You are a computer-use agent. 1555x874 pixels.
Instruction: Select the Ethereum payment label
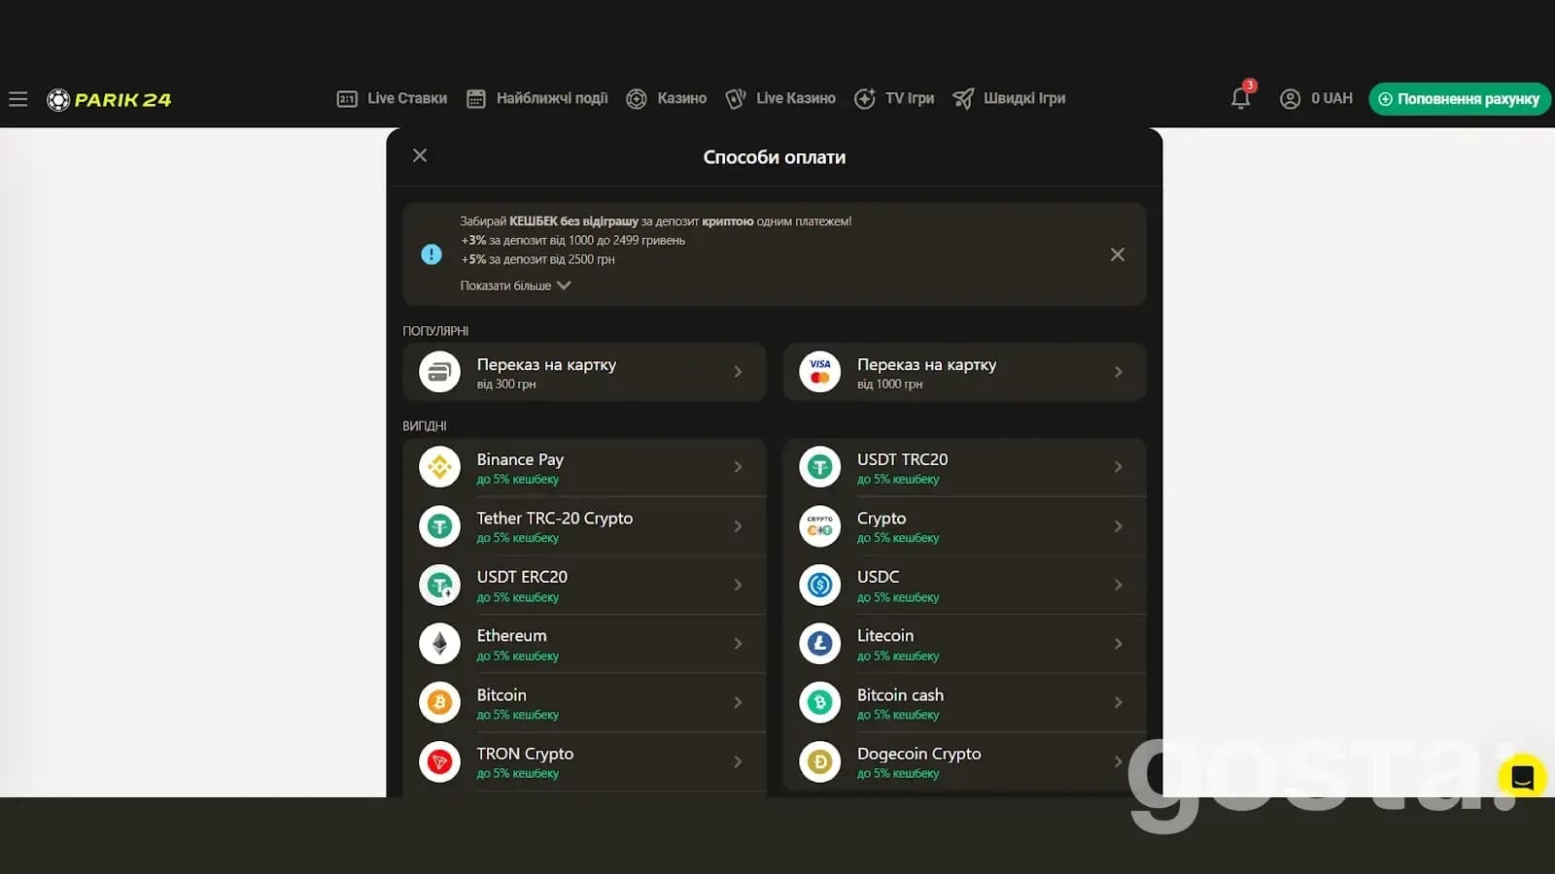click(x=511, y=635)
